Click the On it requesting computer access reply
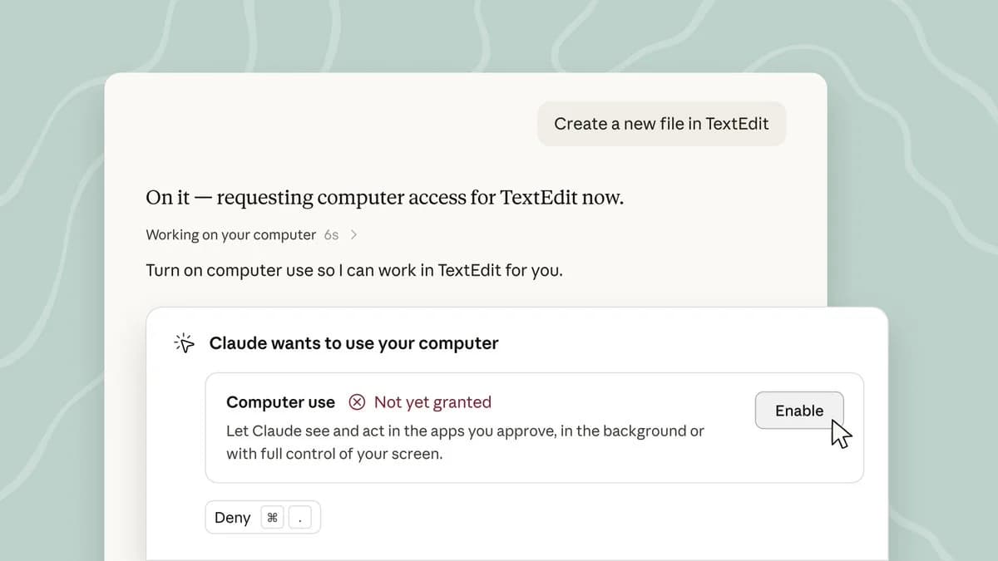This screenshot has height=561, width=998. pyautogui.click(x=384, y=198)
